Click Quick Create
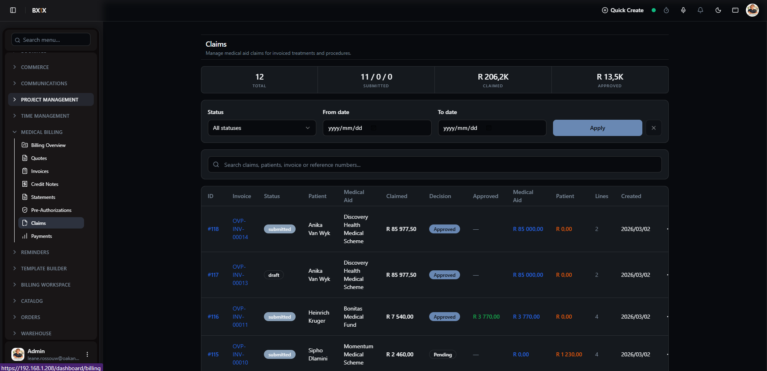This screenshot has width=767, height=371. (622, 10)
